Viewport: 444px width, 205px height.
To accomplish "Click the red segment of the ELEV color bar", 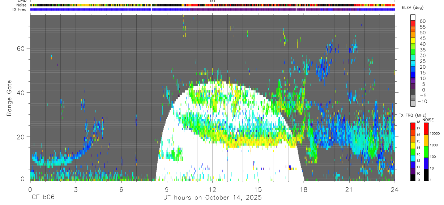I will [x=413, y=24].
